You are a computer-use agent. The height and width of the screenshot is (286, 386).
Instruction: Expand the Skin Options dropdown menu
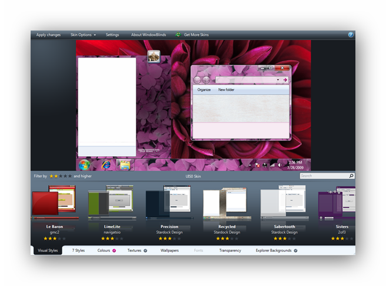(83, 35)
